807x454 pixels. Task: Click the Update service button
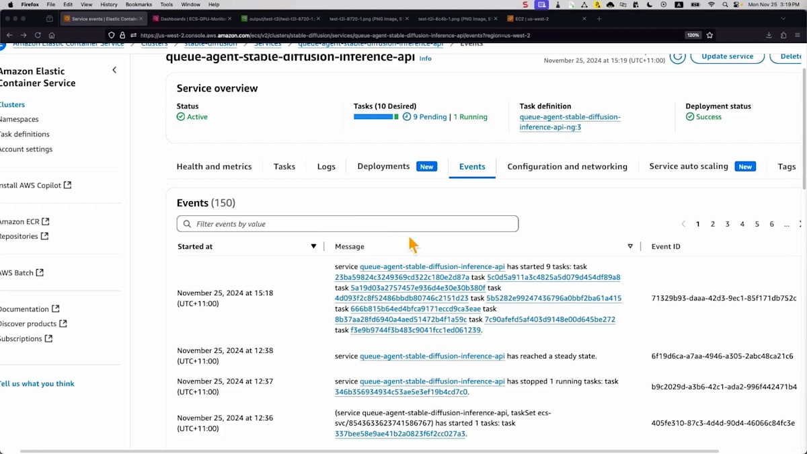[727, 56]
